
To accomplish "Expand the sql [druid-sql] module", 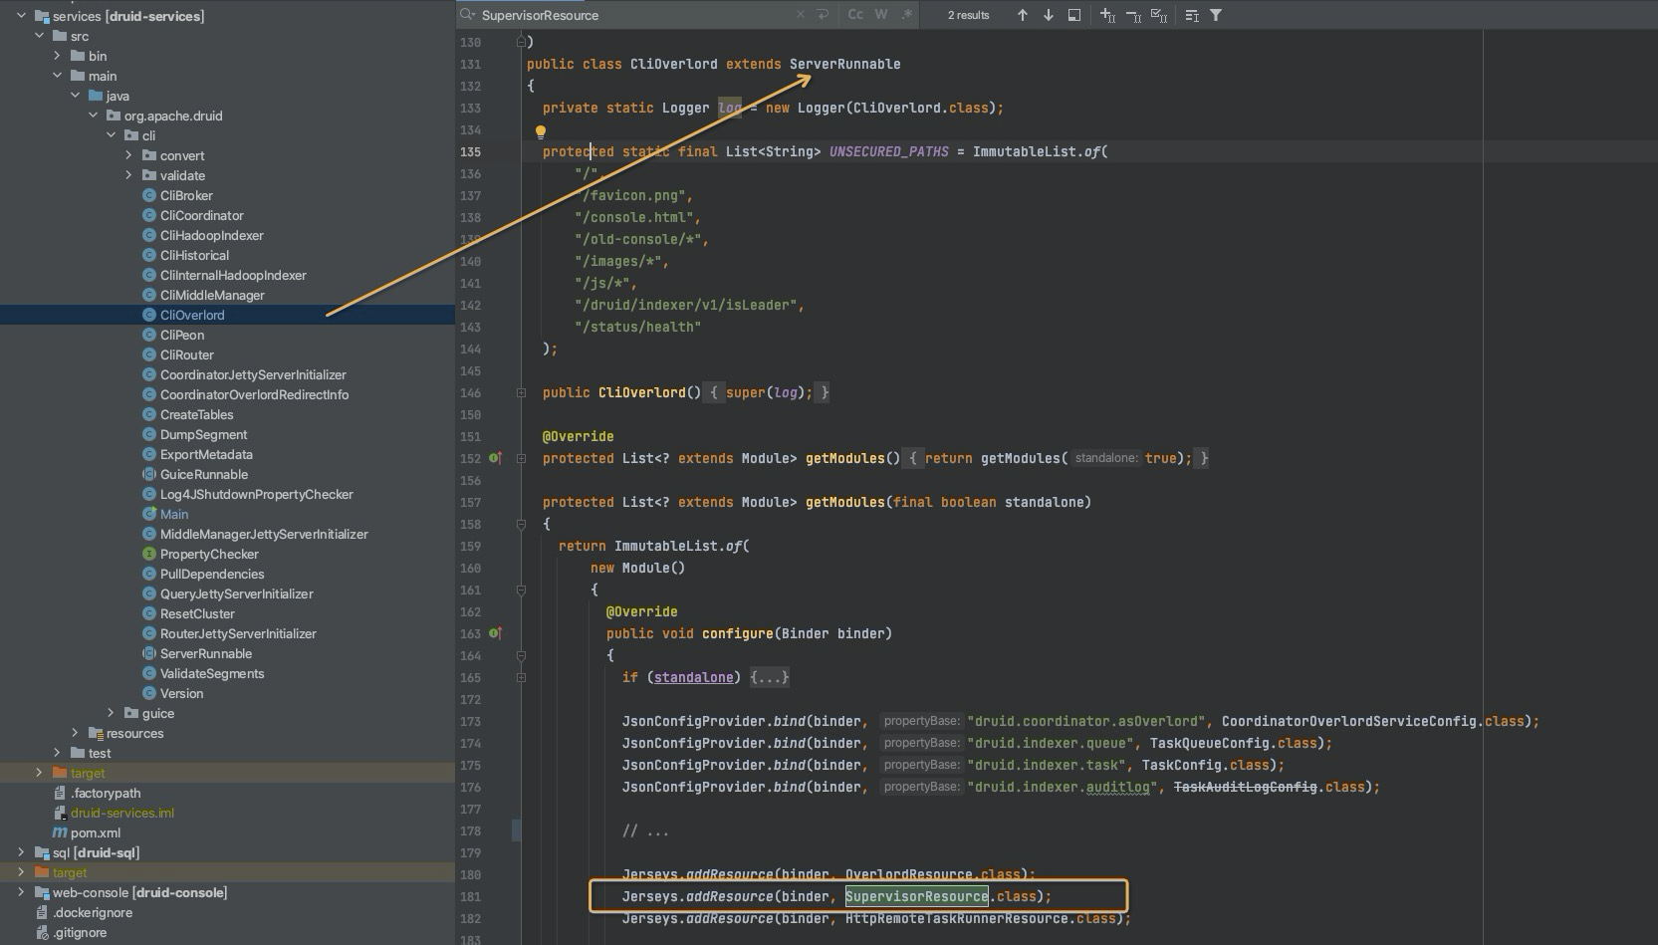I will 21,852.
